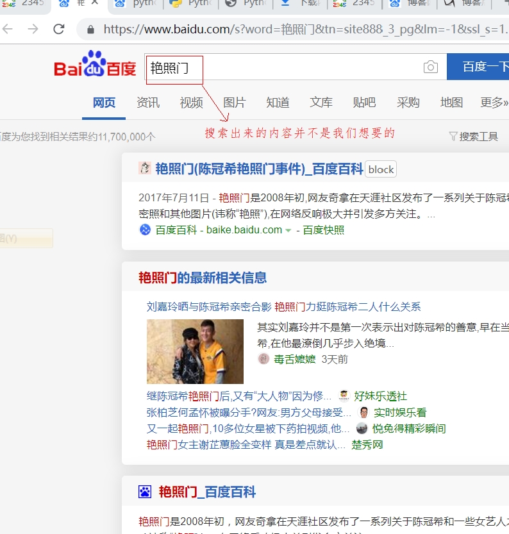509x534 pixels.
Task: Reload the page with refresh icon
Action: tap(59, 29)
